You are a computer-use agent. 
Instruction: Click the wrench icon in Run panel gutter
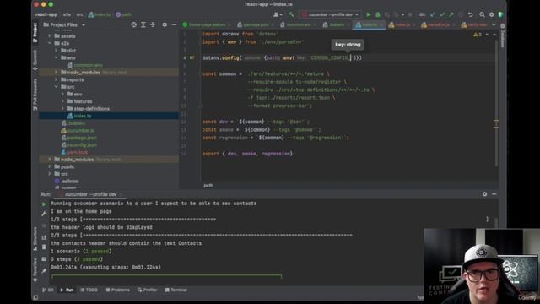[44, 214]
